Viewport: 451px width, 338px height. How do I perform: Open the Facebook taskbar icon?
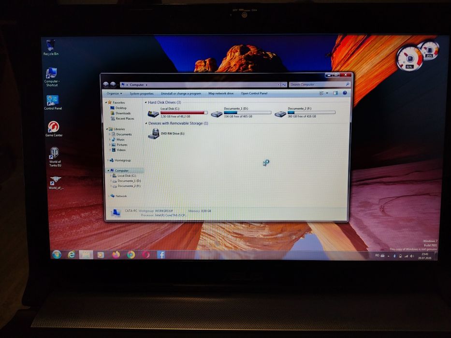tap(161, 254)
